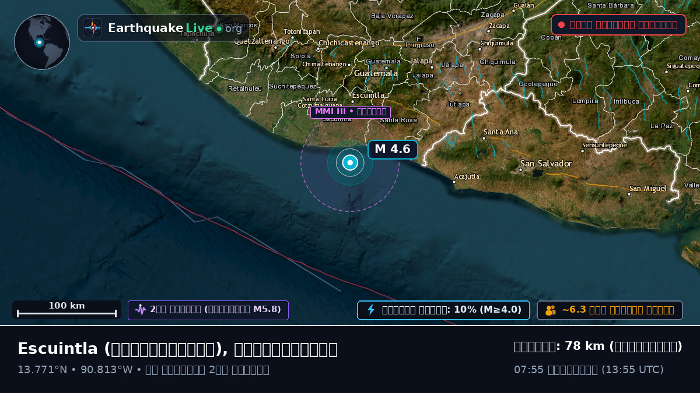Click the Santa Rosa map label

click(398, 120)
